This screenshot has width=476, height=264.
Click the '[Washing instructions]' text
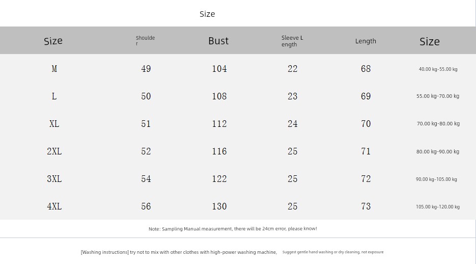(104, 252)
